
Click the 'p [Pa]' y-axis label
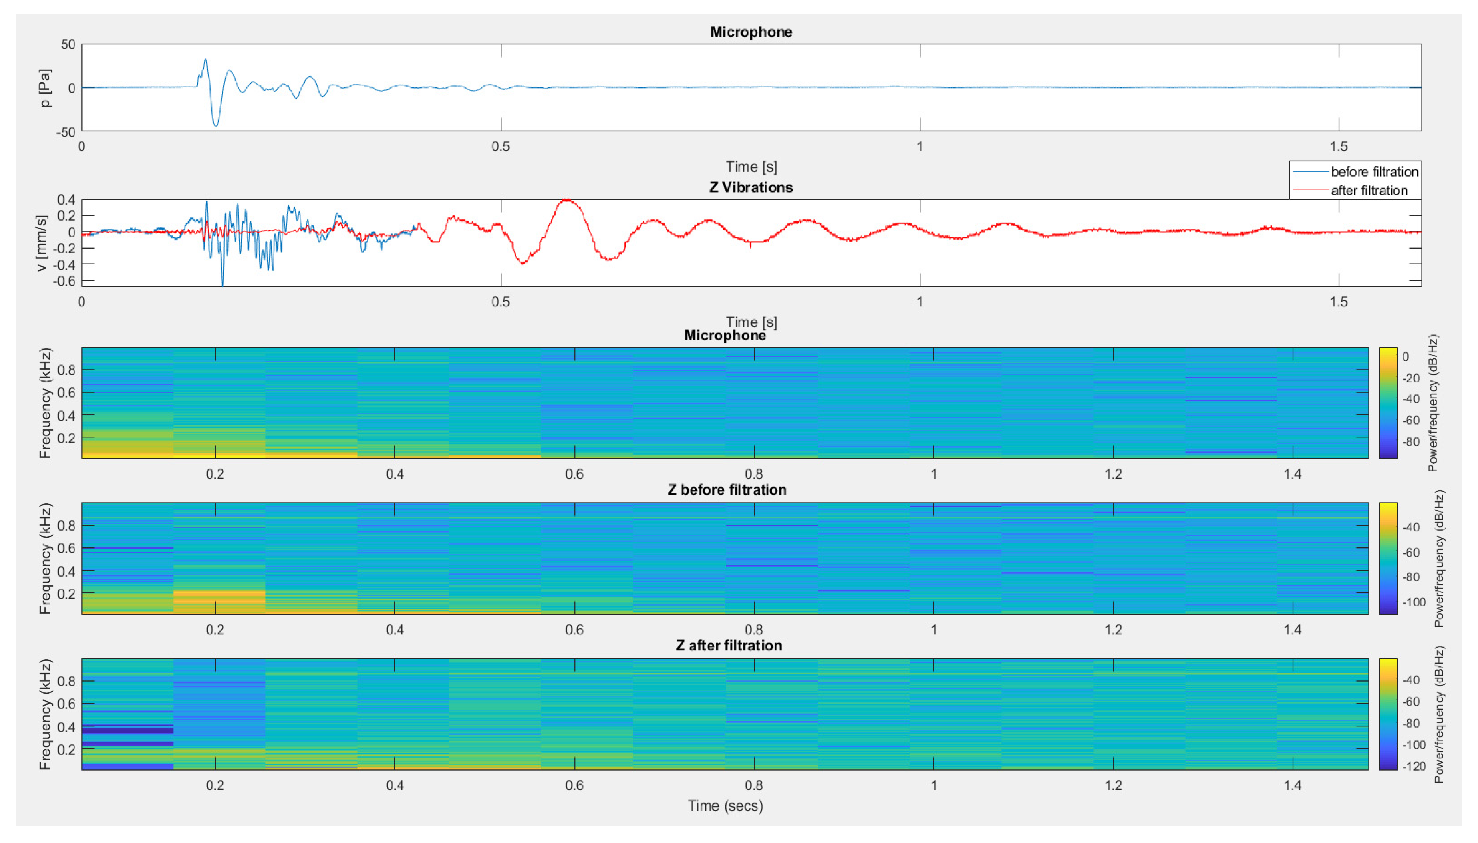coord(45,88)
